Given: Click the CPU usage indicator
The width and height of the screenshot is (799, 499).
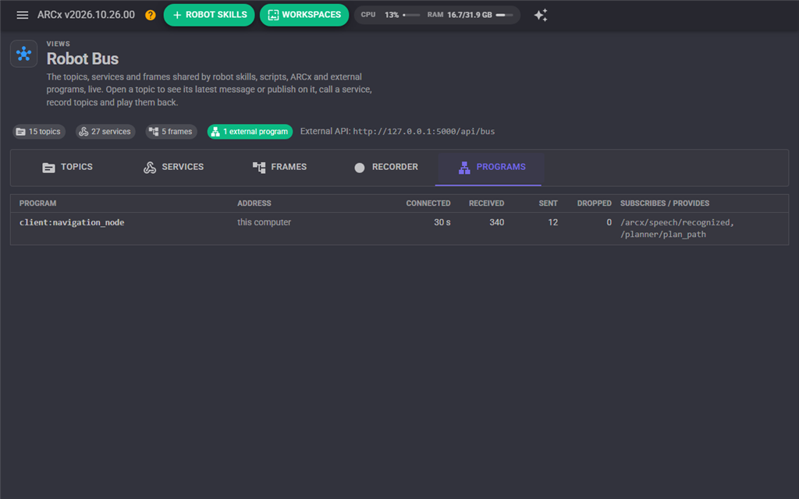Looking at the screenshot, I should 390,15.
